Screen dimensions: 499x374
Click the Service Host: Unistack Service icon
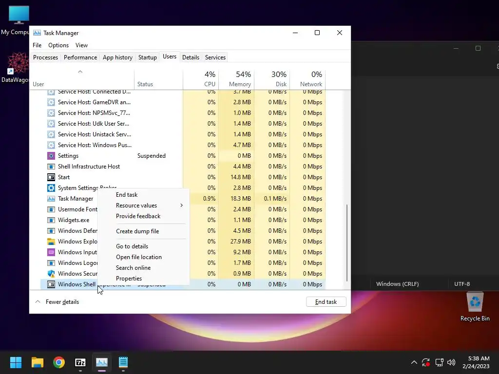point(51,134)
